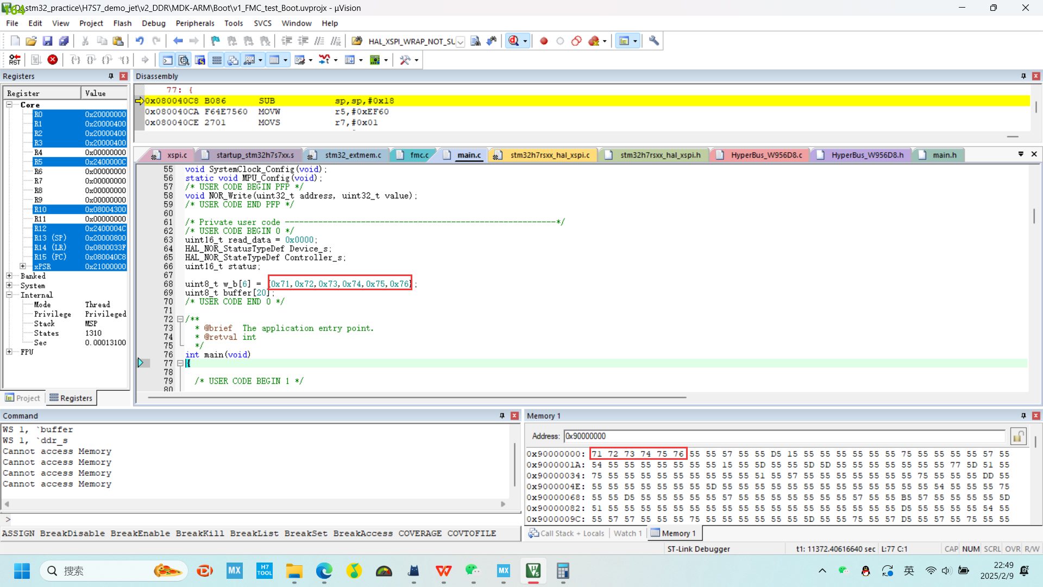The width and height of the screenshot is (1043, 587).
Task: Click the Command window horizontal scrollbar
Action: click(x=255, y=504)
